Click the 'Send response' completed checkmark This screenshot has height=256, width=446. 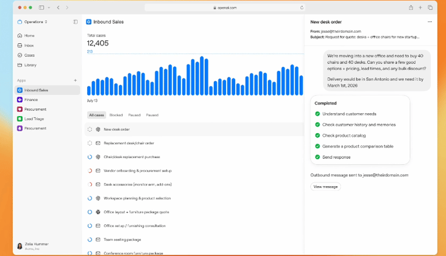click(x=317, y=157)
